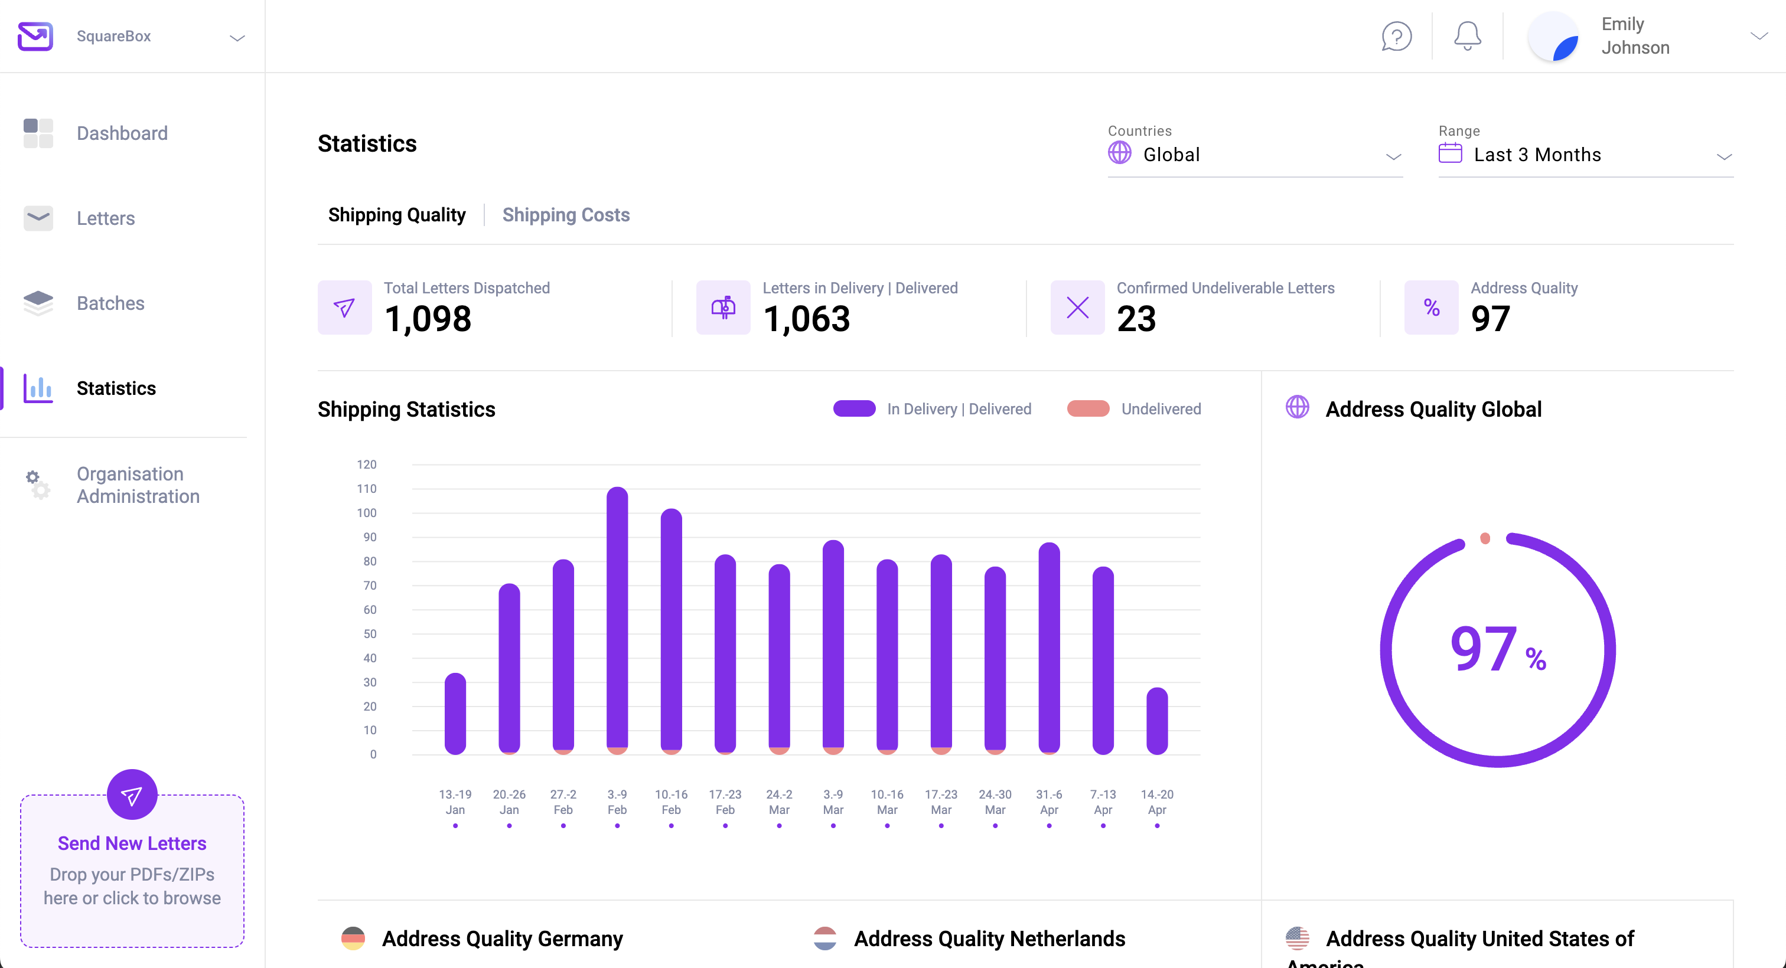Open the Batches section
The image size is (1786, 968).
pyautogui.click(x=110, y=303)
